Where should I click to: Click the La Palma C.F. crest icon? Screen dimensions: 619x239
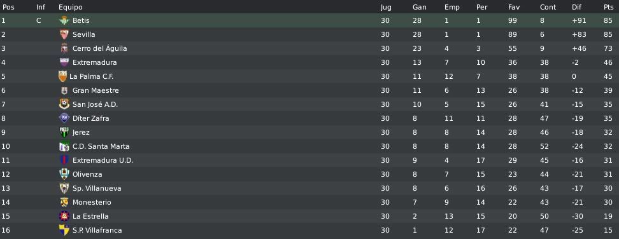(x=62, y=76)
